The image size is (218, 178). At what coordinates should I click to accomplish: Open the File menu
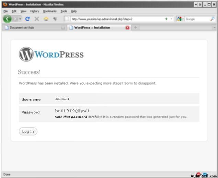[5, 11]
